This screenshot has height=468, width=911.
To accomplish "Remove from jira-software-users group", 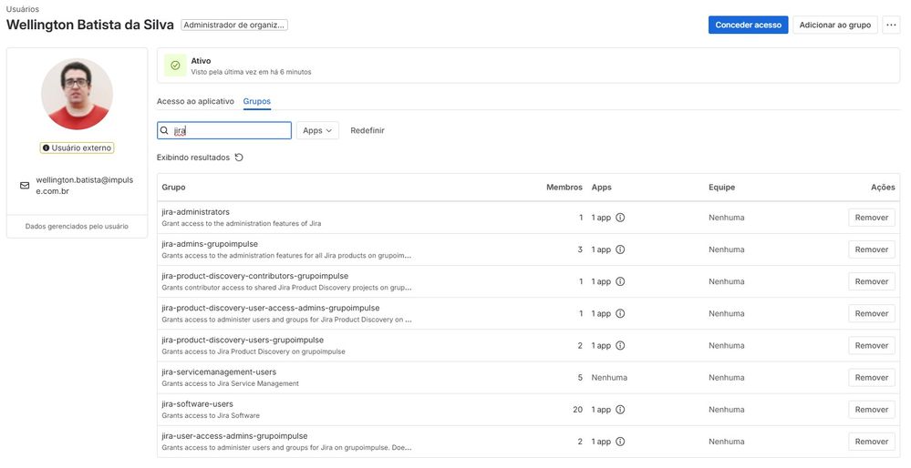I will [x=872, y=410].
